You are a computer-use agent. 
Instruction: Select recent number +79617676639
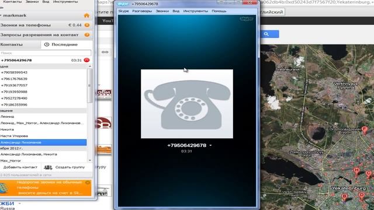click(x=43, y=79)
